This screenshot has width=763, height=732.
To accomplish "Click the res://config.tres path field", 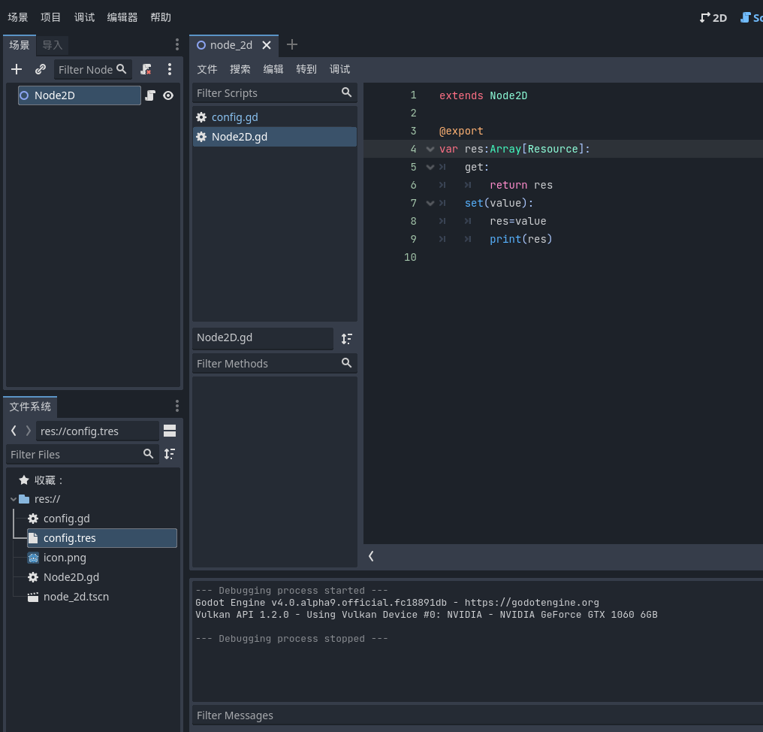I will pyautogui.click(x=98, y=431).
